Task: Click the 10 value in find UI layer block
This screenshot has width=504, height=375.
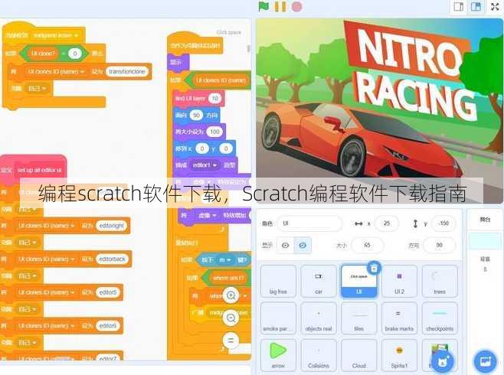Action: coord(215,98)
